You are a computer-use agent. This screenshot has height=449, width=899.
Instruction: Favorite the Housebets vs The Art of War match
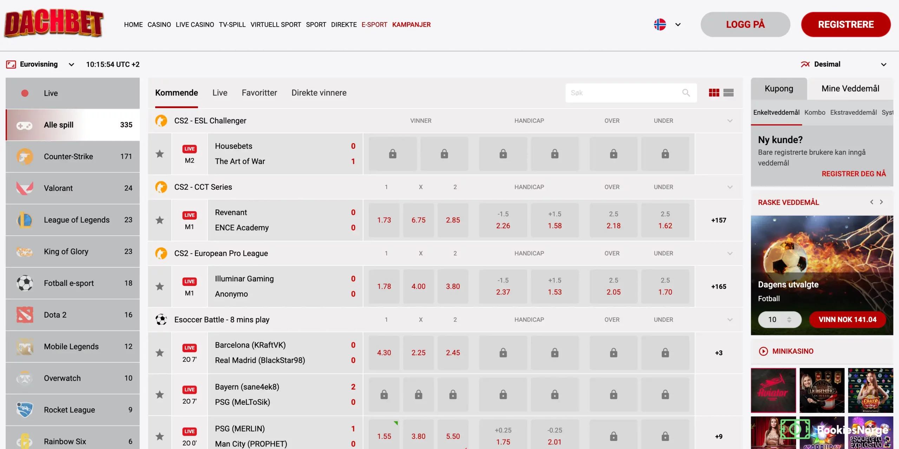coord(160,154)
